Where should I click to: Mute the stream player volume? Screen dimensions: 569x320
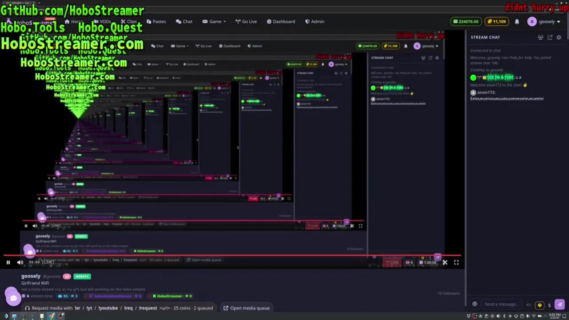[20, 262]
